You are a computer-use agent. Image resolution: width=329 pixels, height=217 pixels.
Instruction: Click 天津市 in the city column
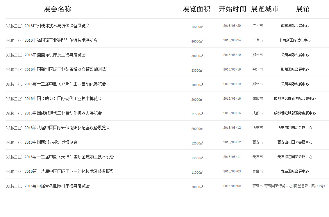tap(258, 157)
